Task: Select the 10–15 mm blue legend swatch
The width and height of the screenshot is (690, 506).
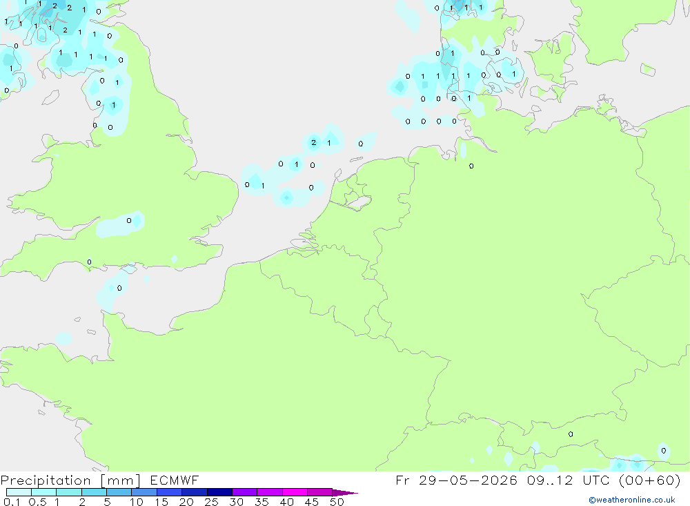Action: (x=144, y=492)
